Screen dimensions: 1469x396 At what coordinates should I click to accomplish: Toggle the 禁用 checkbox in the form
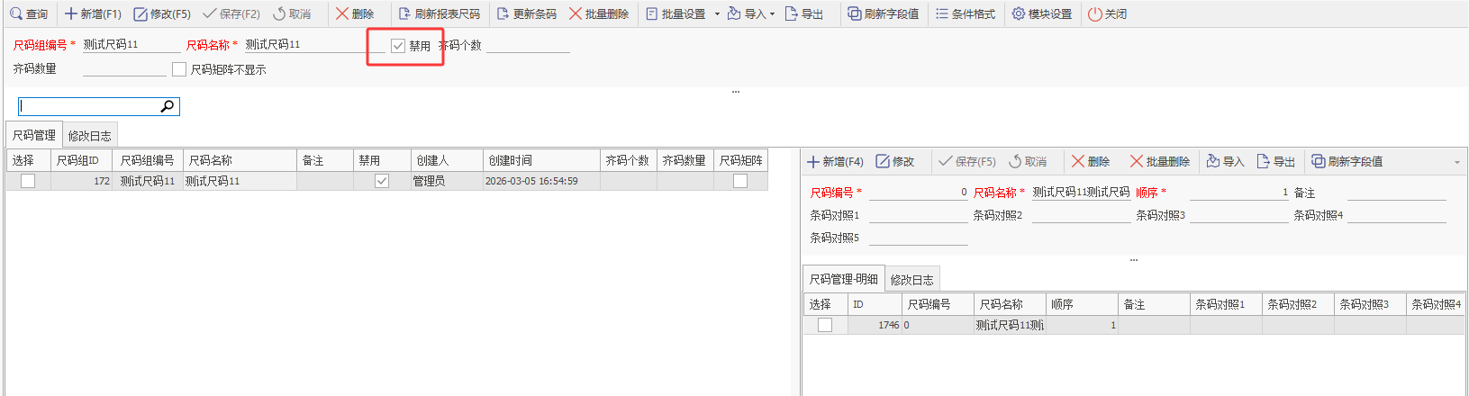click(x=398, y=46)
